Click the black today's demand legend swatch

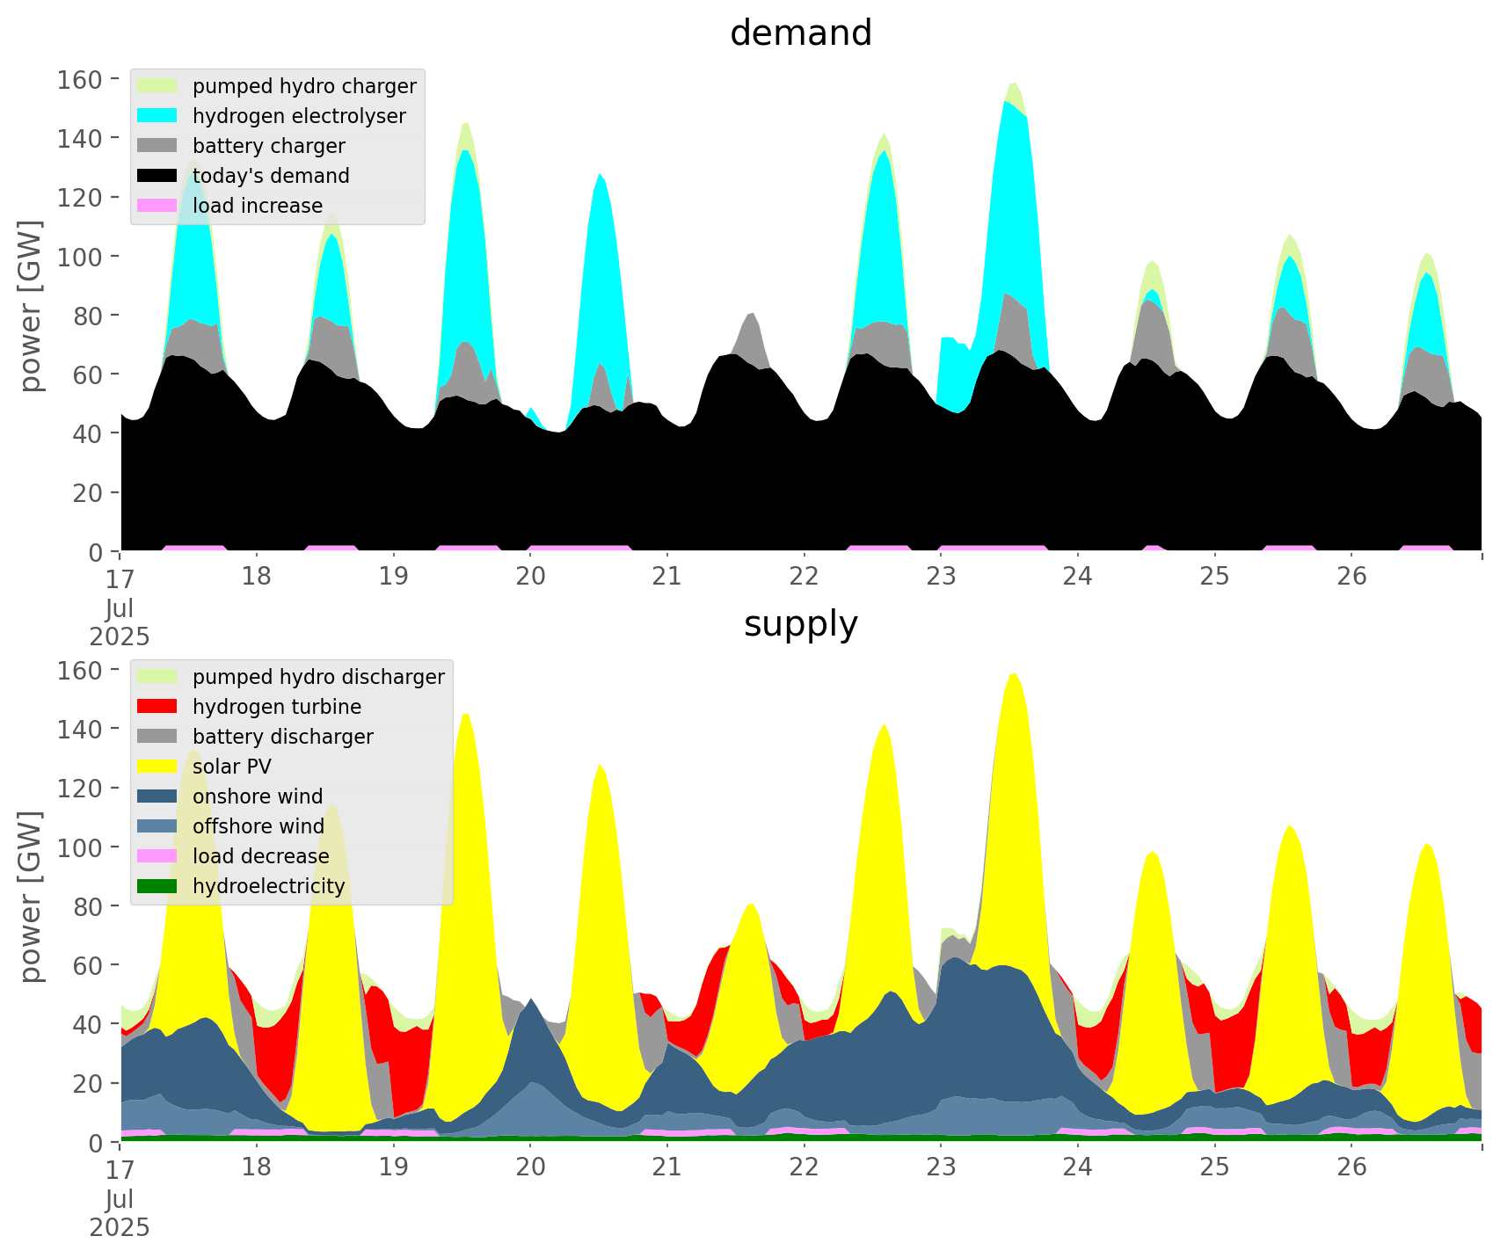pos(157,176)
